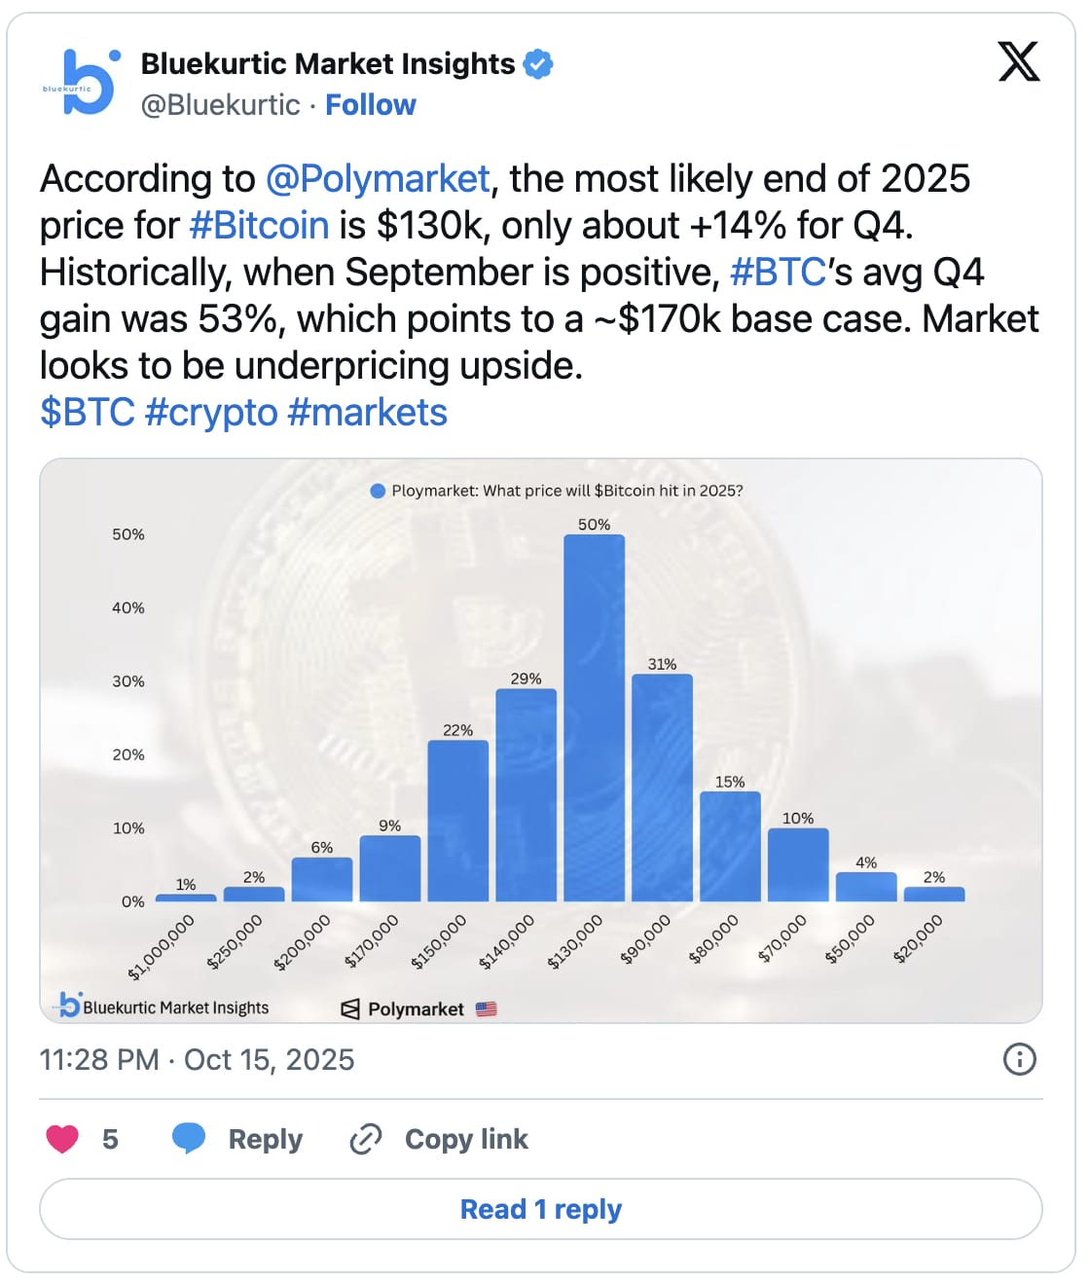Viewport: 1090px width, 1283px height.
Task: Click the X logo icon
Action: (1019, 61)
